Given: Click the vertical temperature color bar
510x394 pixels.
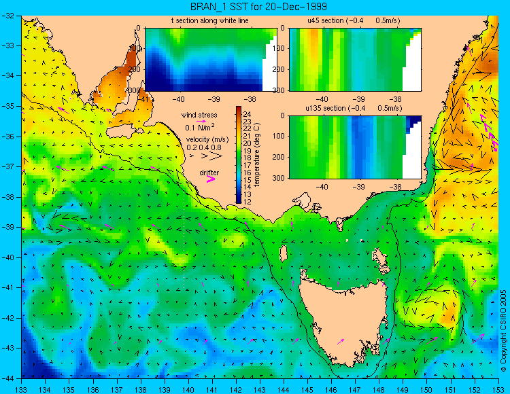Looking at the screenshot, I should tap(239, 155).
